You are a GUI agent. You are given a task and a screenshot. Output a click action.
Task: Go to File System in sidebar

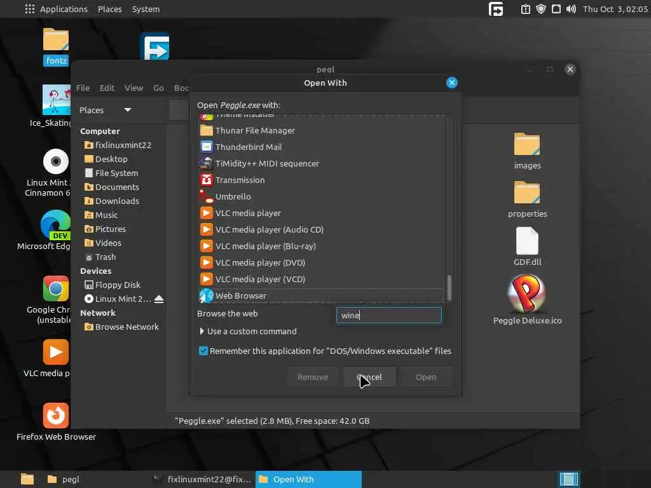pos(111,173)
